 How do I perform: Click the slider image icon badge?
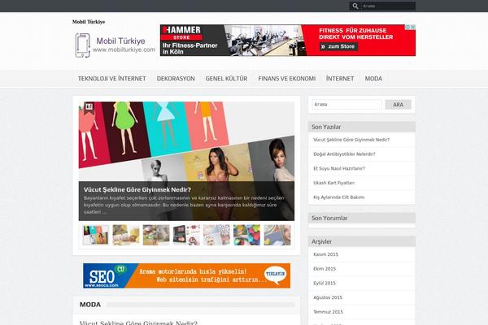89,106
